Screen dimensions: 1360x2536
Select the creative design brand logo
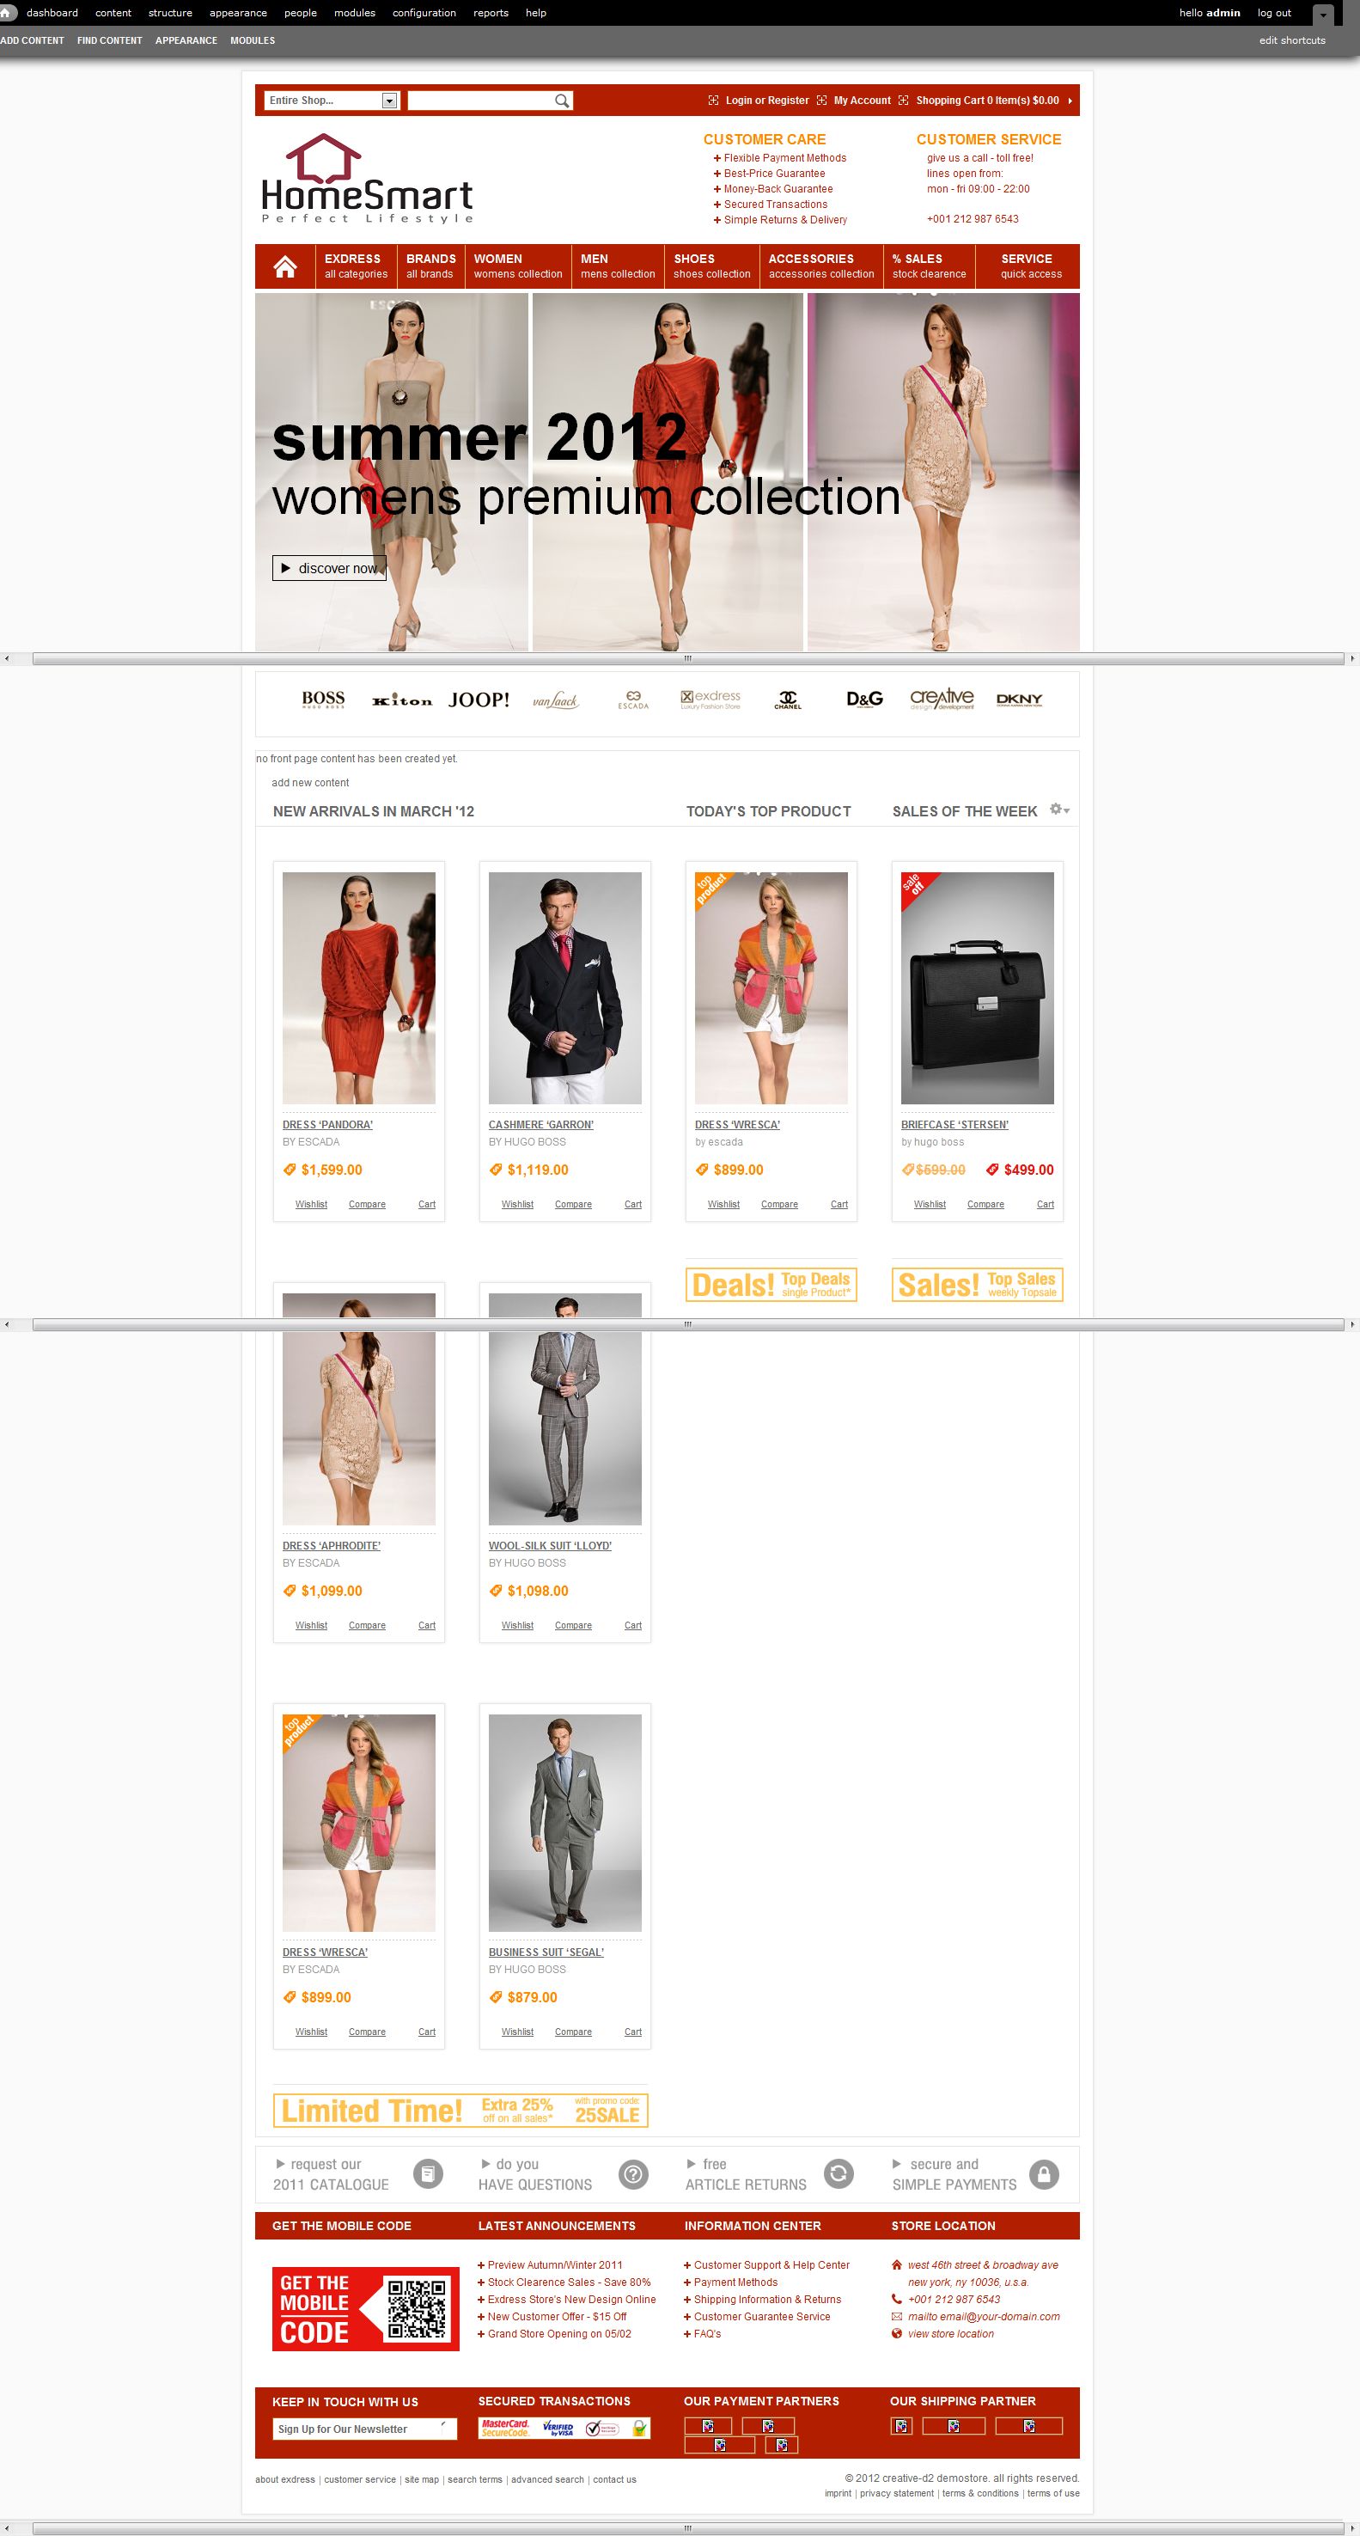coord(942,699)
